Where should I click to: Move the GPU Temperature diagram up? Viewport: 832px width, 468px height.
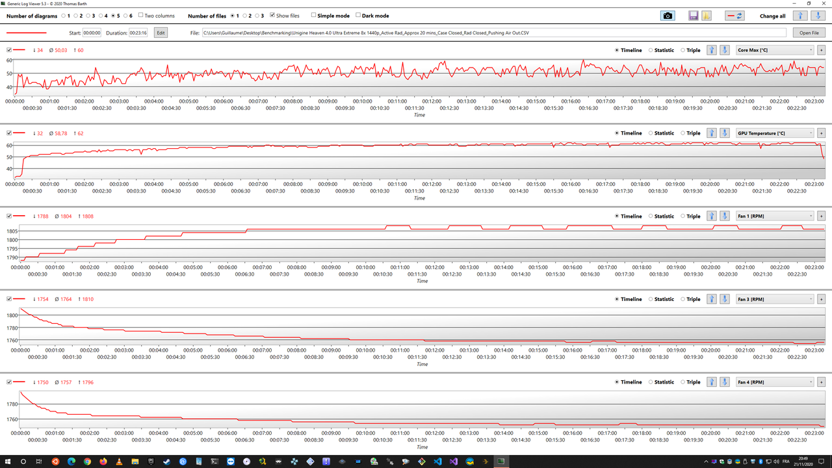pyautogui.click(x=711, y=133)
